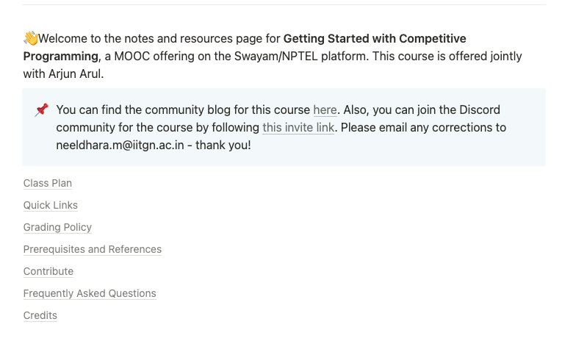Click the name 'Arjun Arul' in intro
The height and width of the screenshot is (341, 562).
76,74
